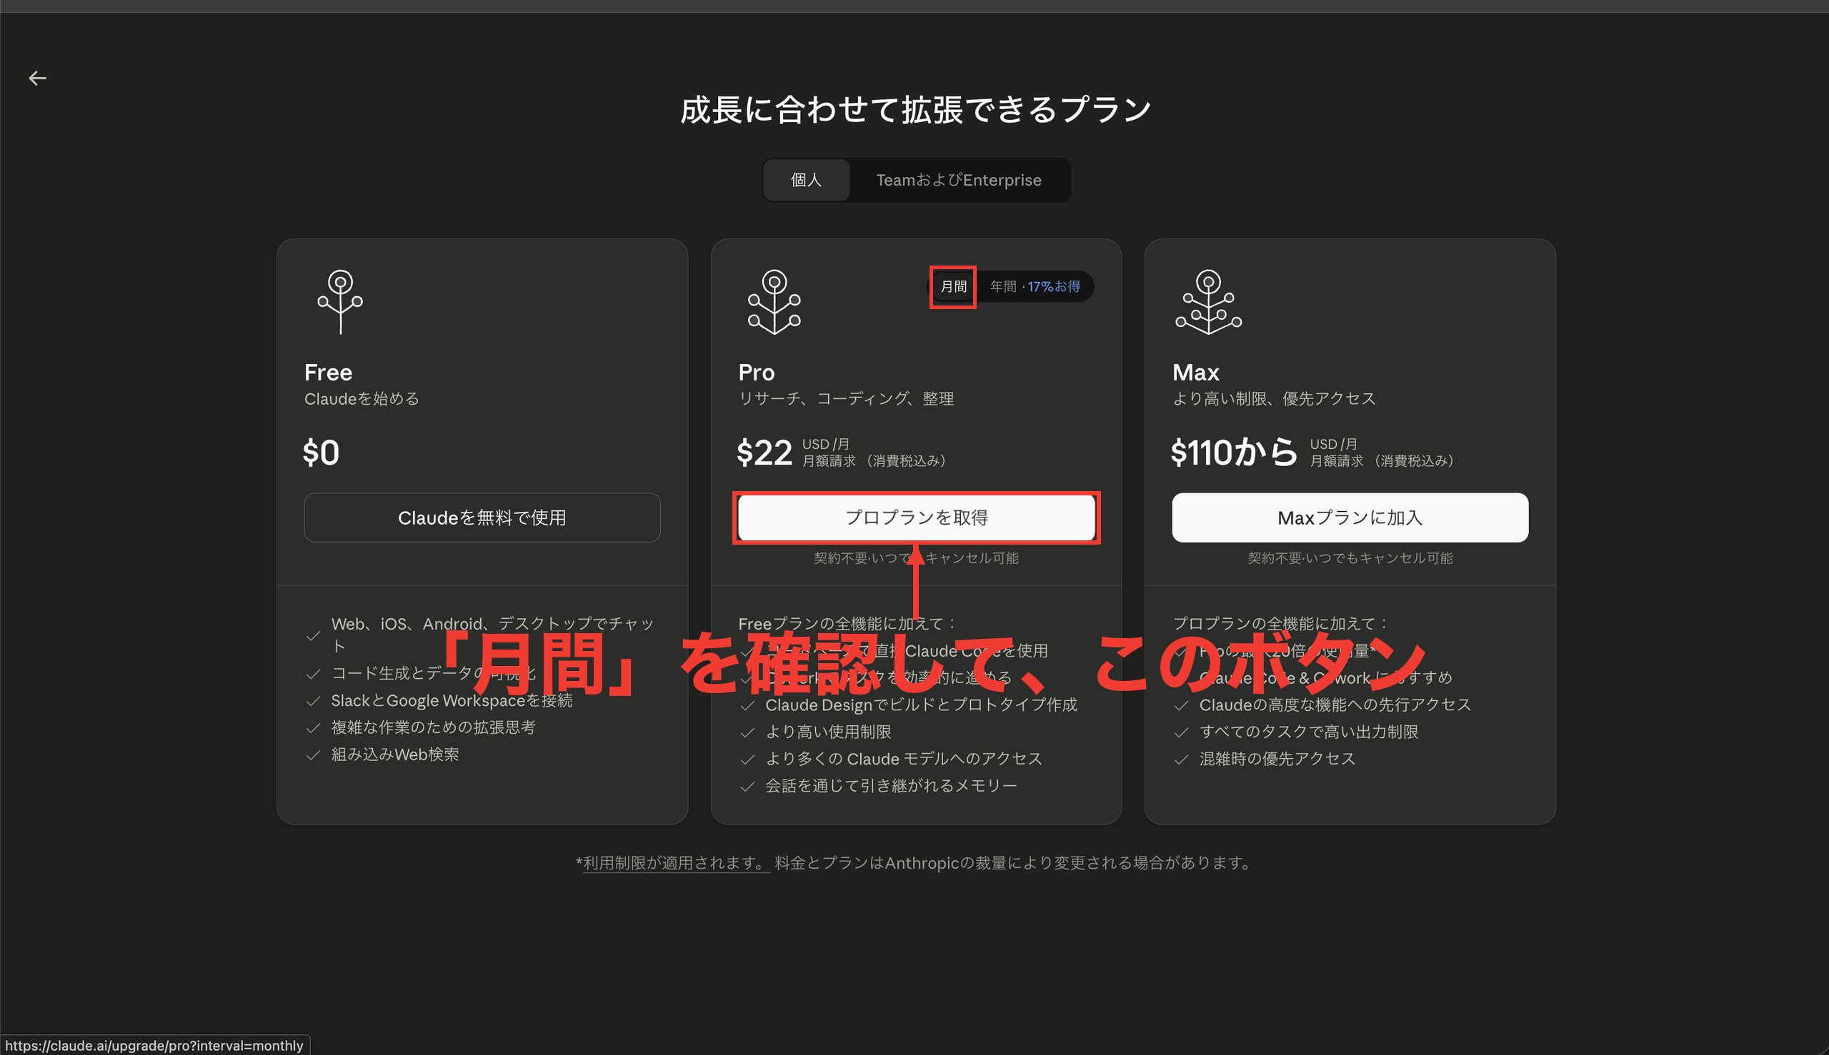Click Maxプランに加入 button

pos(1350,518)
